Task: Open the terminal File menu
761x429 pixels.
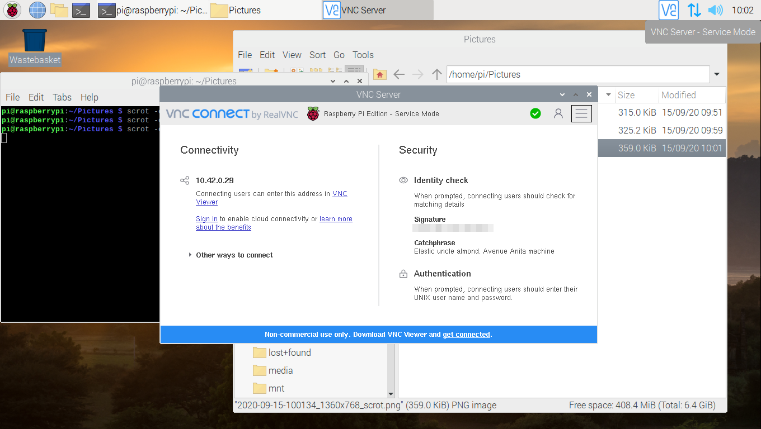Action: pyautogui.click(x=12, y=97)
